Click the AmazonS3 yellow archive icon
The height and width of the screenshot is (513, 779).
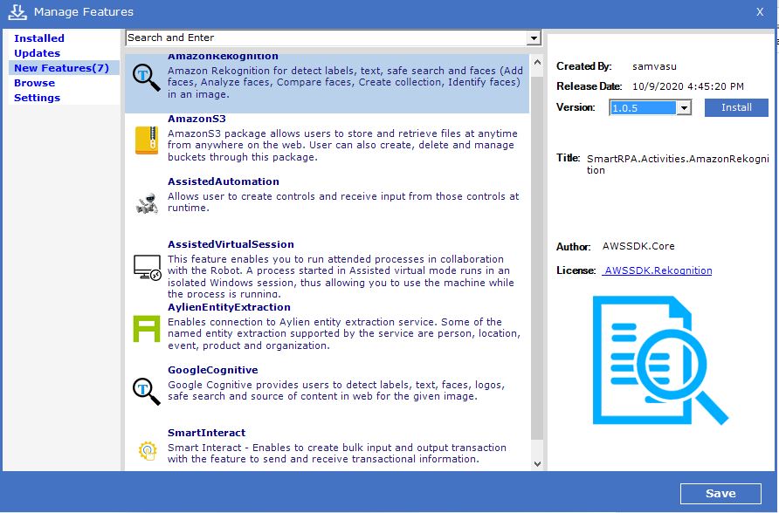click(146, 140)
